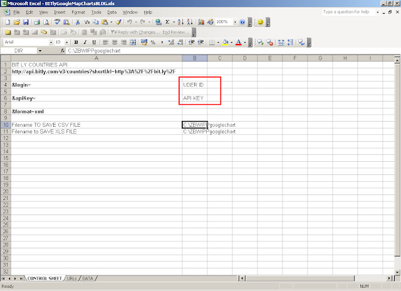Copy the selected cell
This screenshot has width=401, height=291.
point(96,22)
